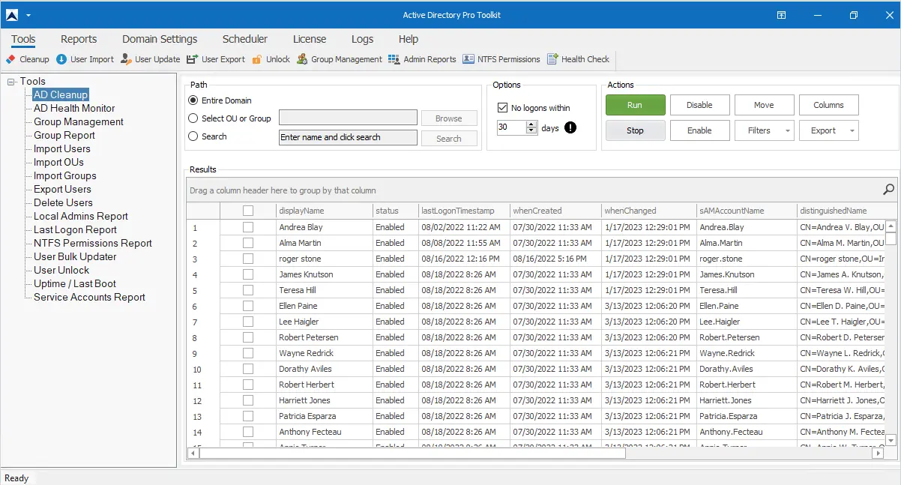The image size is (901, 485).
Task: Click the Select OU or Group text field
Action: [x=348, y=118]
